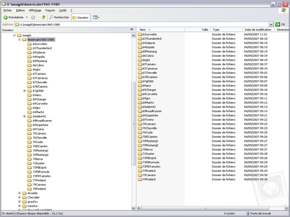
Task: Collapse the maqph tree node
Action: pos(14,35)
